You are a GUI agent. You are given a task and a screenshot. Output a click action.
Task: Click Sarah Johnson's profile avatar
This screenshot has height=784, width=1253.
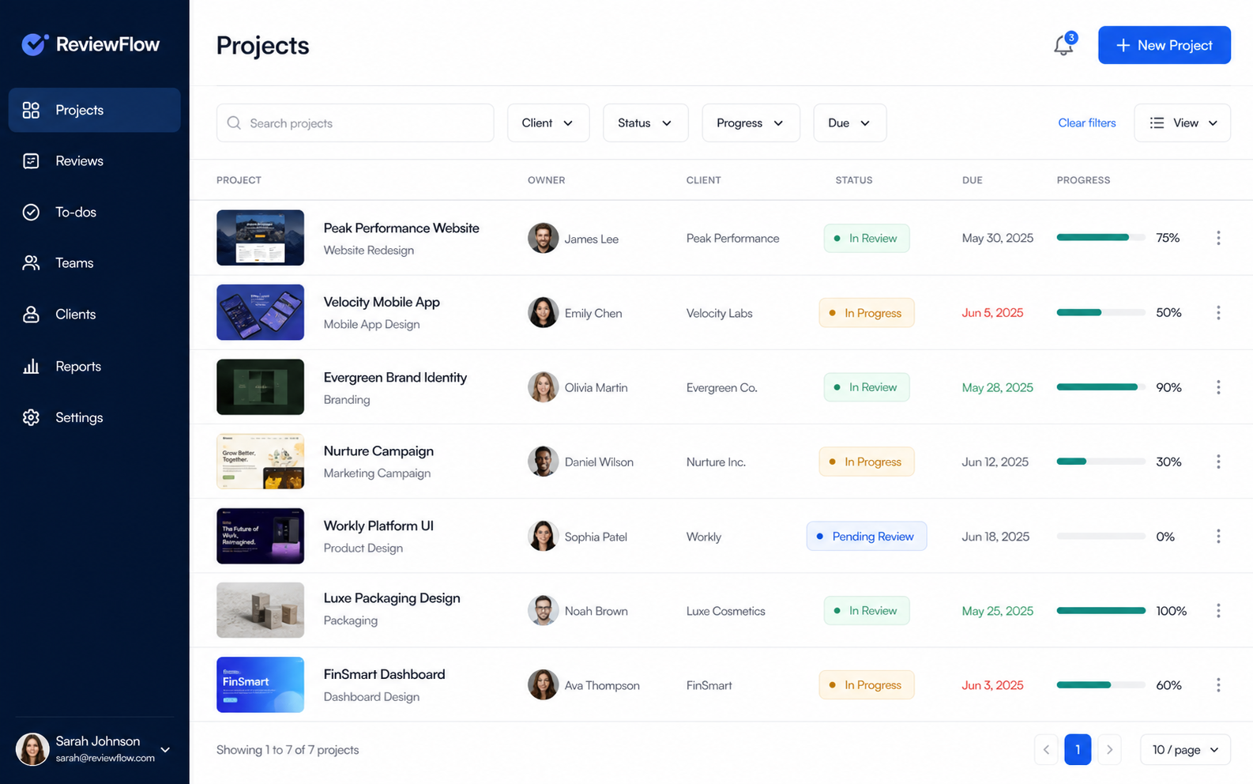click(x=32, y=749)
